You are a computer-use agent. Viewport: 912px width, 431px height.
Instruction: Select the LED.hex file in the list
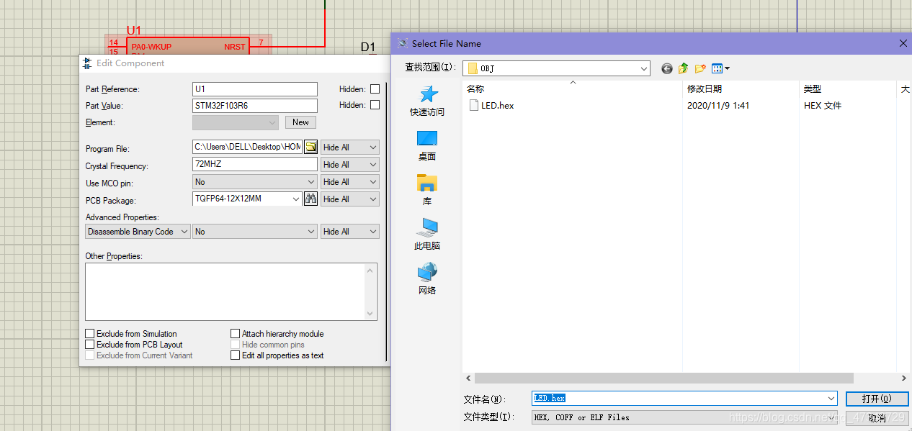point(491,105)
